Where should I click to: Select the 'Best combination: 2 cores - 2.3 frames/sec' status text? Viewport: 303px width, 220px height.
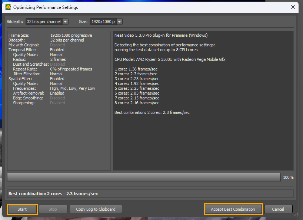[x=53, y=194]
